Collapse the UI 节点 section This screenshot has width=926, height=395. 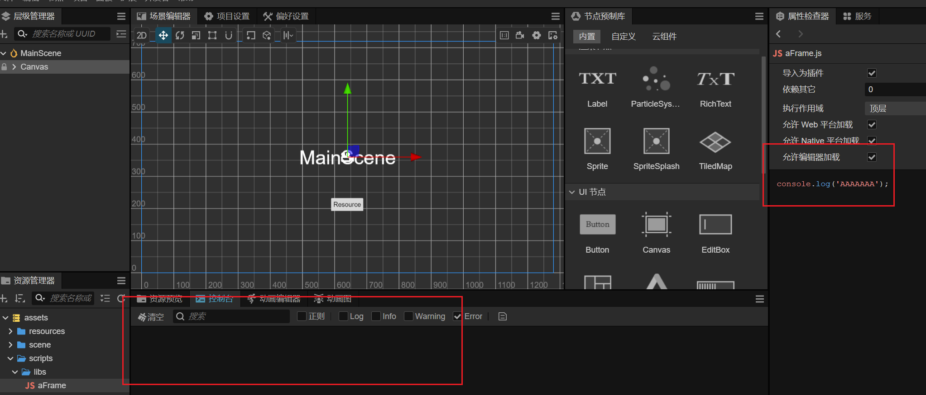point(572,192)
